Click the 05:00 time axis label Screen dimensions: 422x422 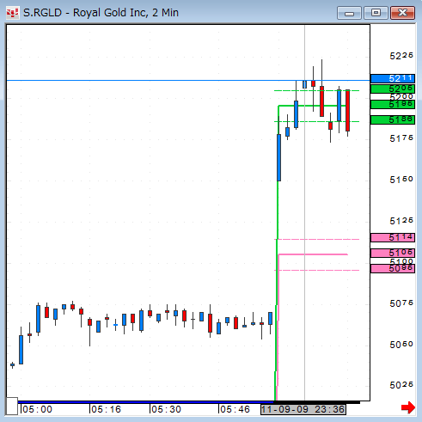[37, 409]
